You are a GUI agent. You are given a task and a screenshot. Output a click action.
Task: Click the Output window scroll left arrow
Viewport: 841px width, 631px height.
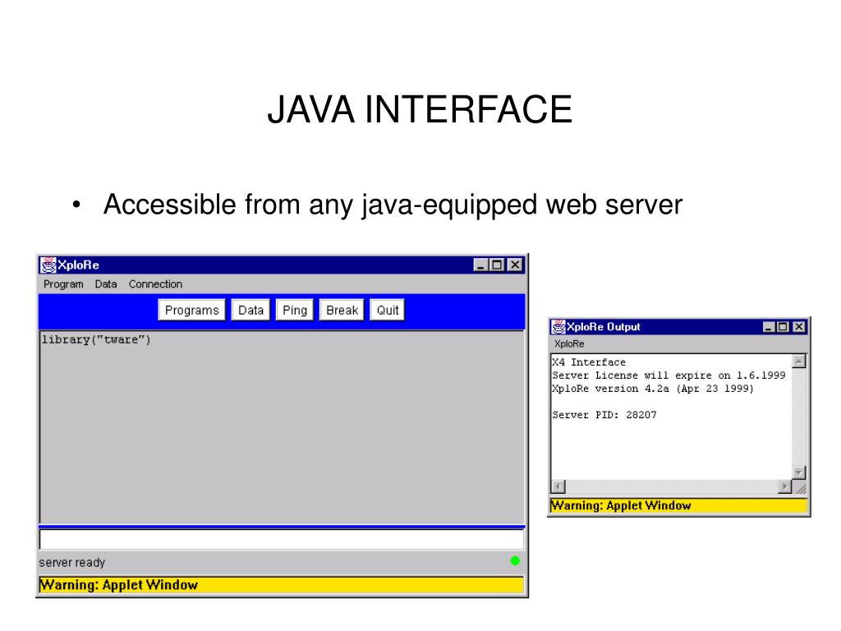558,486
